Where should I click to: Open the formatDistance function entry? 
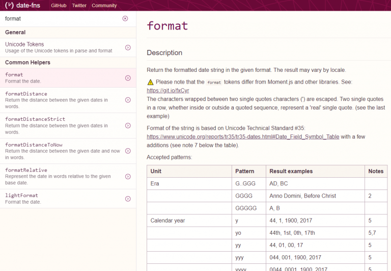click(x=68, y=100)
